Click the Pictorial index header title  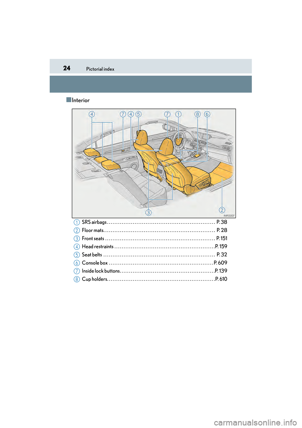[100, 69]
